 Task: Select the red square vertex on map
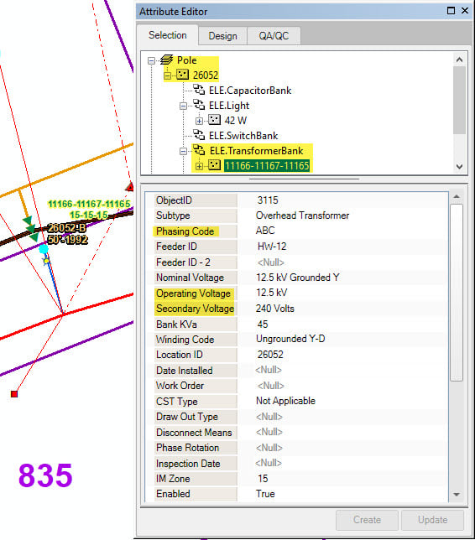coord(14,393)
